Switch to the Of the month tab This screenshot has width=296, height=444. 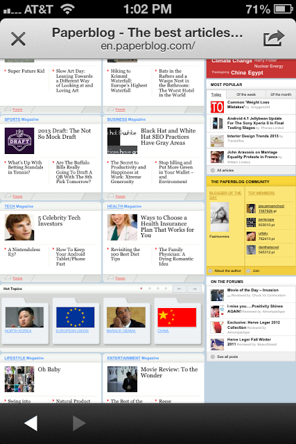pyautogui.click(x=281, y=94)
